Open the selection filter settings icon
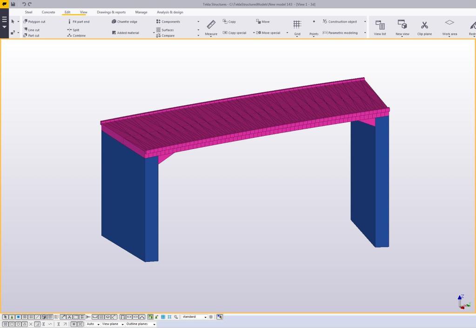Viewport: 476px width, 328px height. [x=211, y=317]
